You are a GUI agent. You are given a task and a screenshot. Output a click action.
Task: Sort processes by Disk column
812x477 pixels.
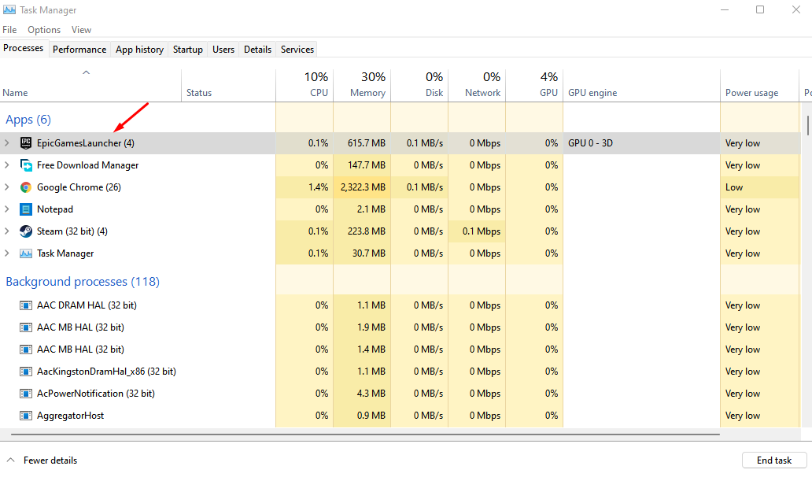(419, 86)
